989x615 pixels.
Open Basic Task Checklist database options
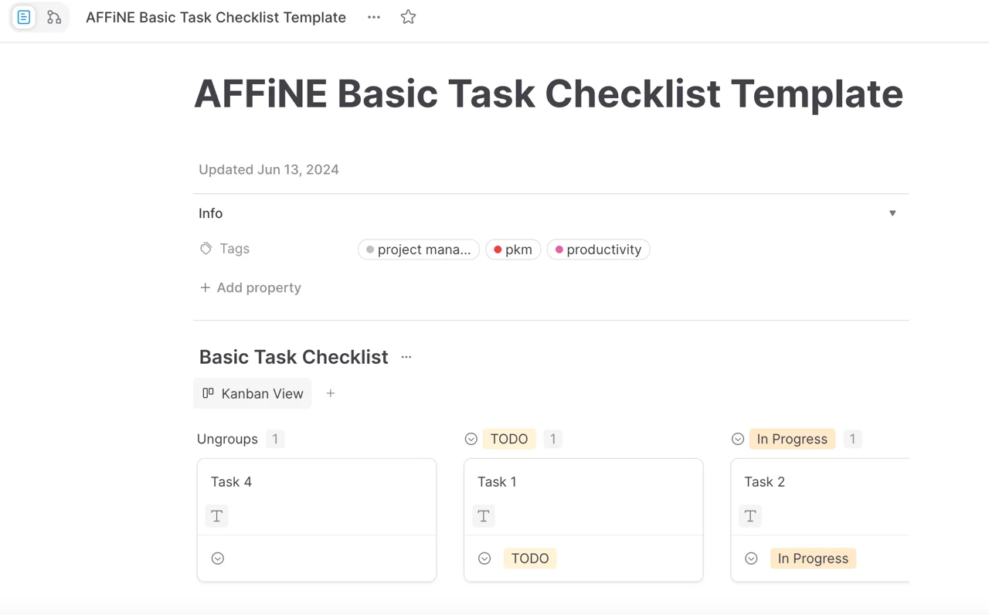point(406,357)
